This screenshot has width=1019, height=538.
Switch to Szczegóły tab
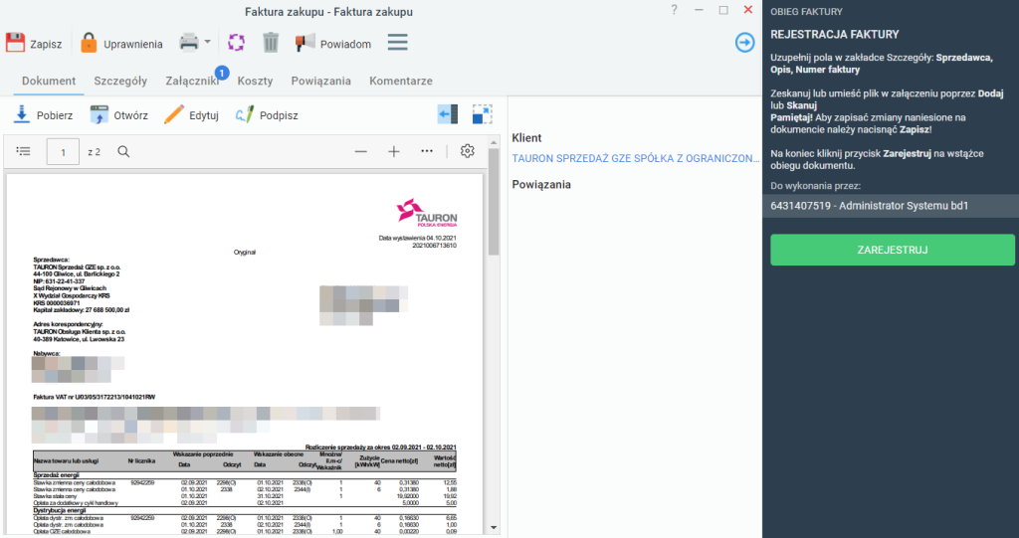click(x=120, y=81)
